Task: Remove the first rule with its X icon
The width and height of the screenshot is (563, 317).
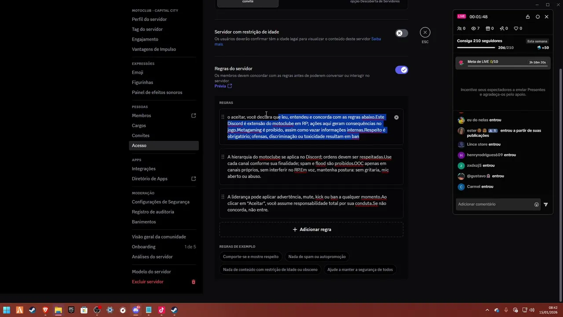Action: tap(396, 118)
